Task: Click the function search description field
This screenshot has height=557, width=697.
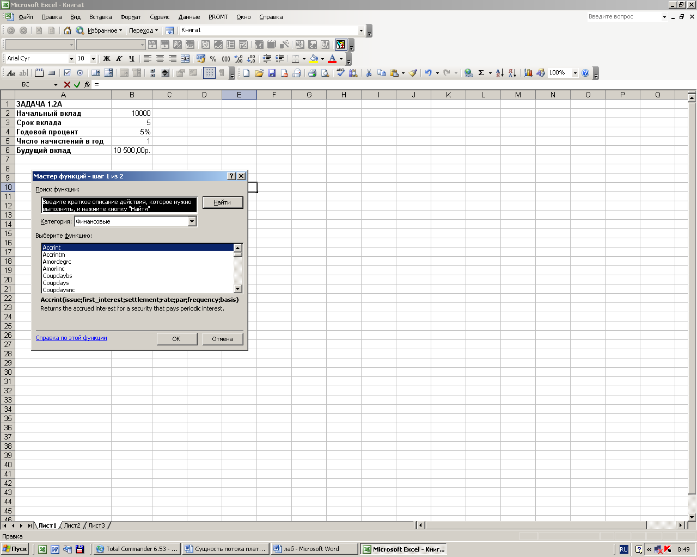Action: tap(119, 205)
